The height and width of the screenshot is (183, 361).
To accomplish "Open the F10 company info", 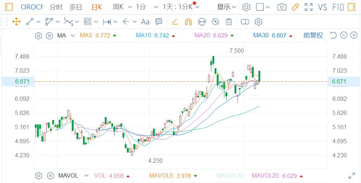I will [x=338, y=7].
